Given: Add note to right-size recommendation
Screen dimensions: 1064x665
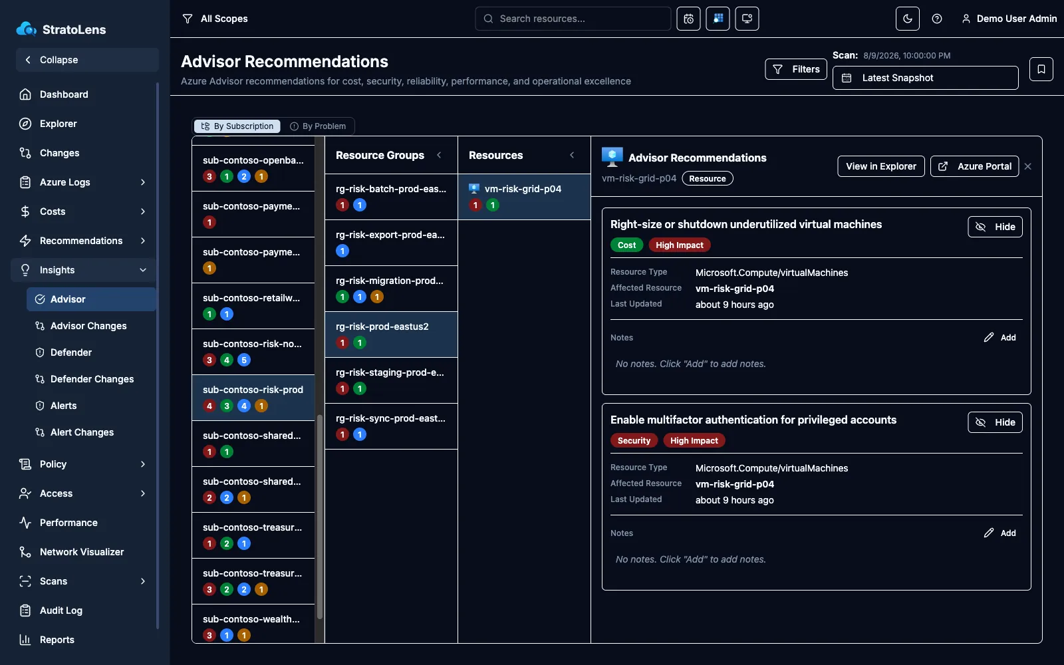Looking at the screenshot, I should (x=1000, y=338).
